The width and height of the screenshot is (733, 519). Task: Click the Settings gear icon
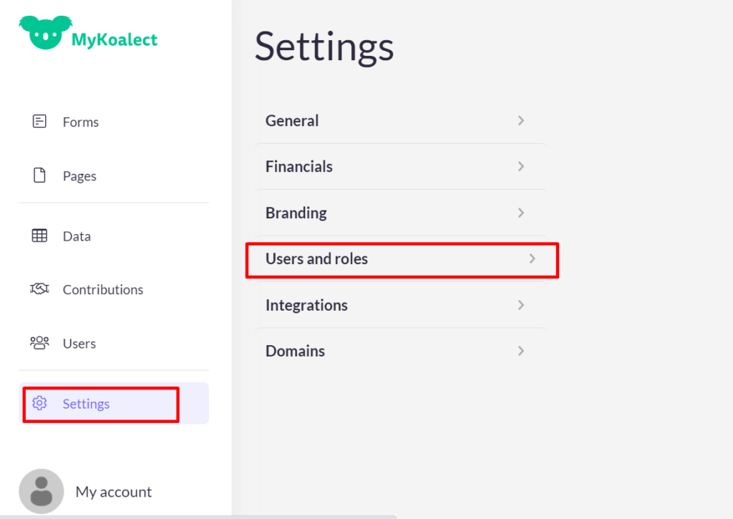(x=39, y=404)
